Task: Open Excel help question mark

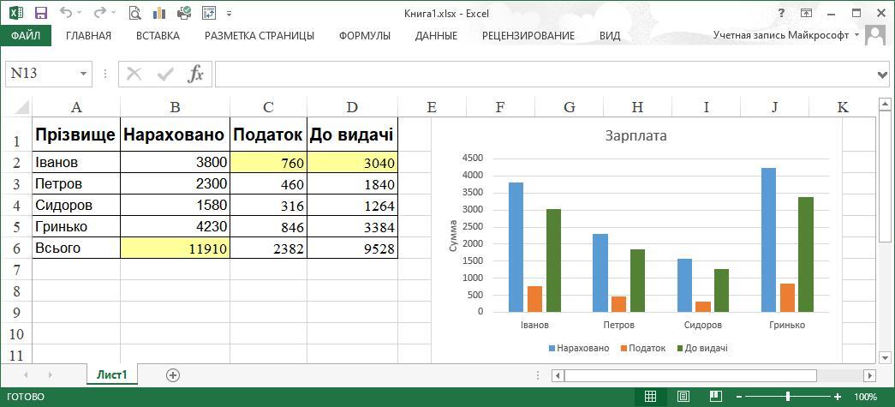Action: pyautogui.click(x=781, y=13)
